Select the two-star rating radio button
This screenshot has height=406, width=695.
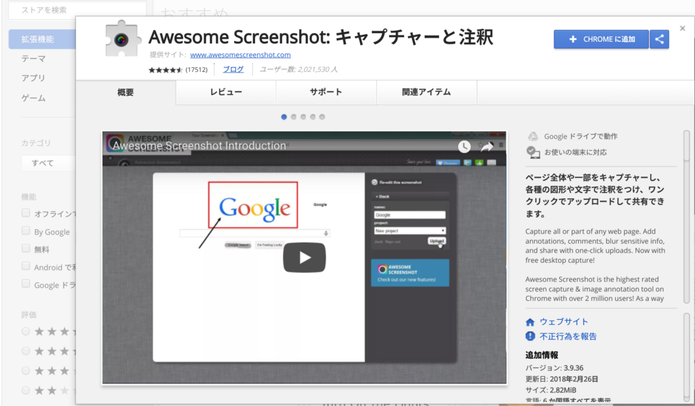[x=26, y=390]
